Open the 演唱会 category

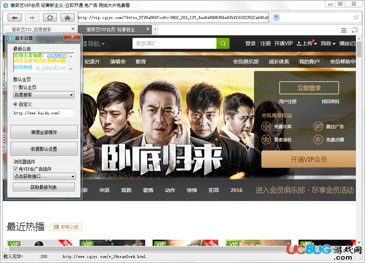coord(118,62)
